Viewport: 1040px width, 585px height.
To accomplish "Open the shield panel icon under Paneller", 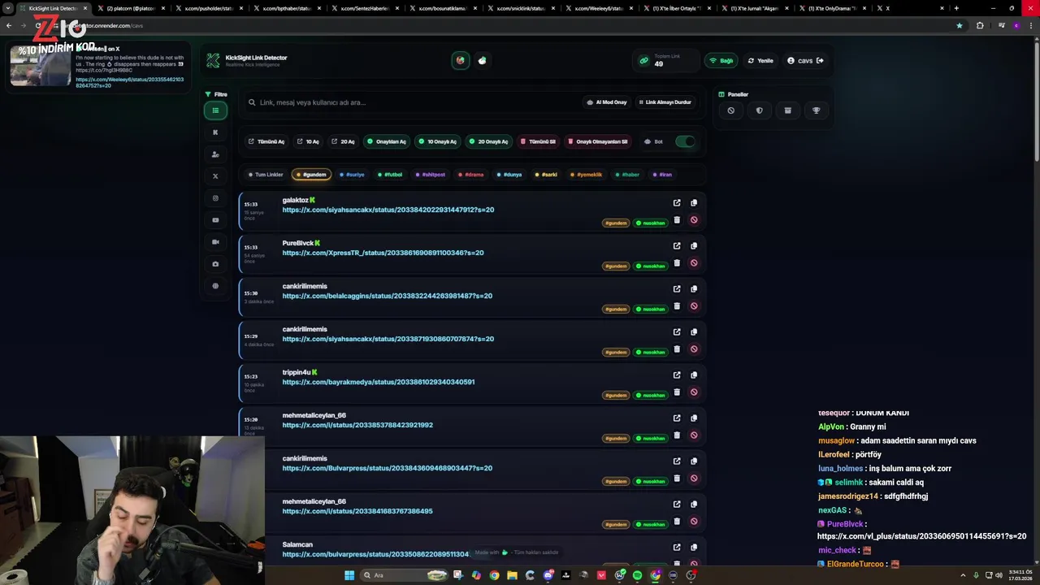I will 759,110.
